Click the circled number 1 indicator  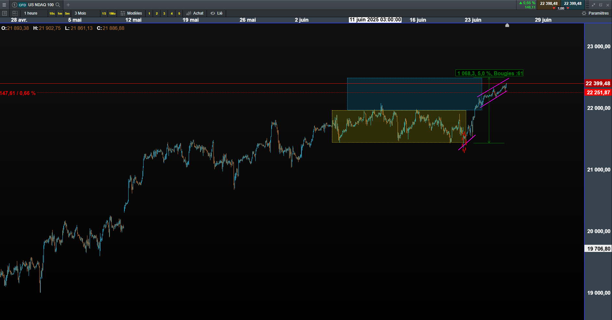[14, 5]
